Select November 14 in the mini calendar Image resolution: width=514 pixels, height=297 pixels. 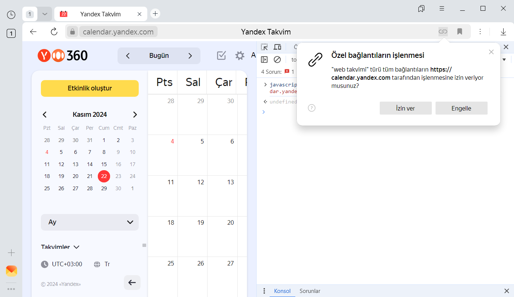pyautogui.click(x=90, y=164)
